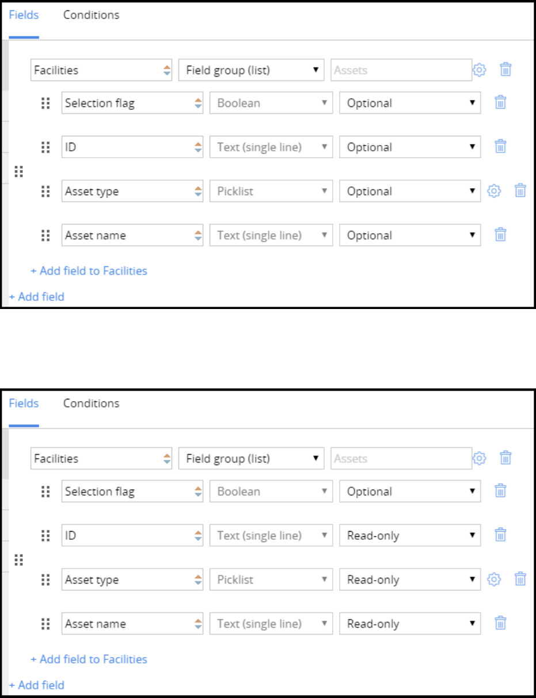
Task: Click drag handle next to the Optional Asset name row
Action: [x=46, y=235]
